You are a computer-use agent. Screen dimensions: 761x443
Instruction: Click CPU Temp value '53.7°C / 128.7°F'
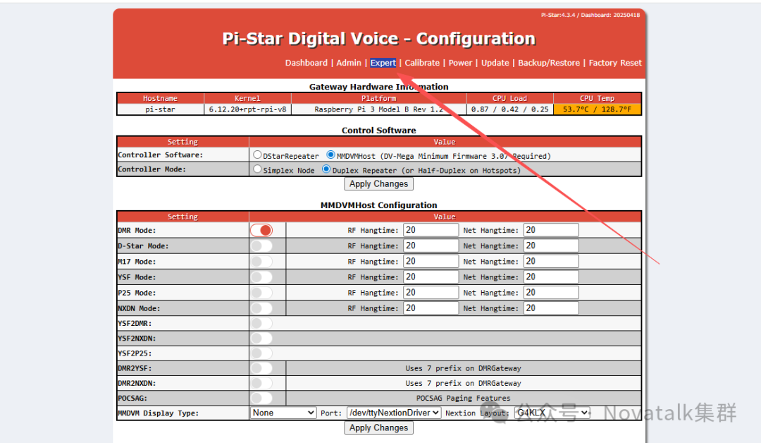coord(597,109)
